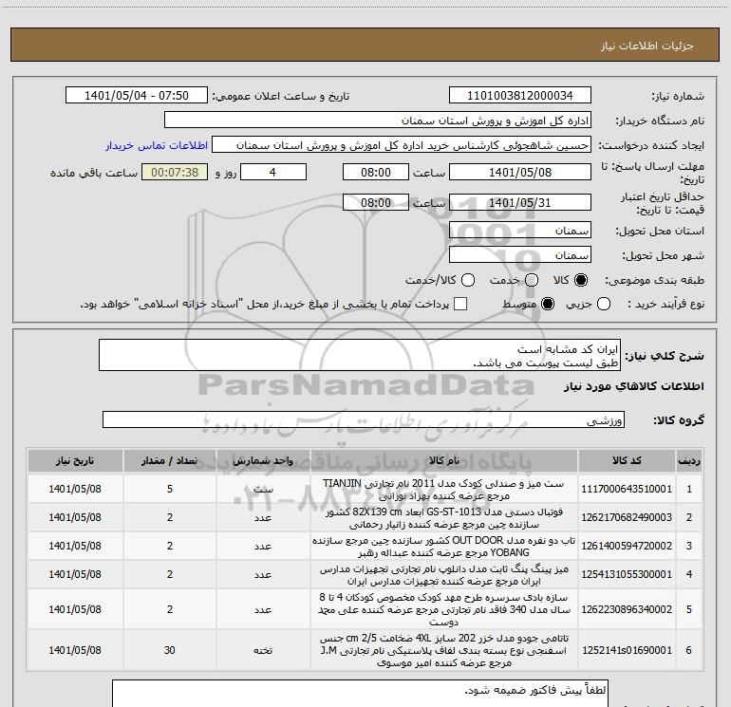Click unit ست in first row

[263, 489]
